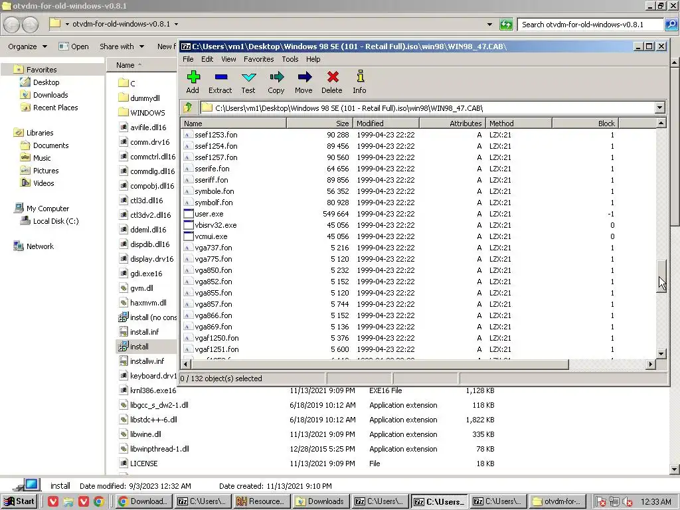Viewport: 680px width, 510px height.
Task: Click the Extract toolbar icon
Action: [x=220, y=82]
